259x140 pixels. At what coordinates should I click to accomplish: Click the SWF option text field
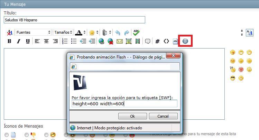(124, 104)
